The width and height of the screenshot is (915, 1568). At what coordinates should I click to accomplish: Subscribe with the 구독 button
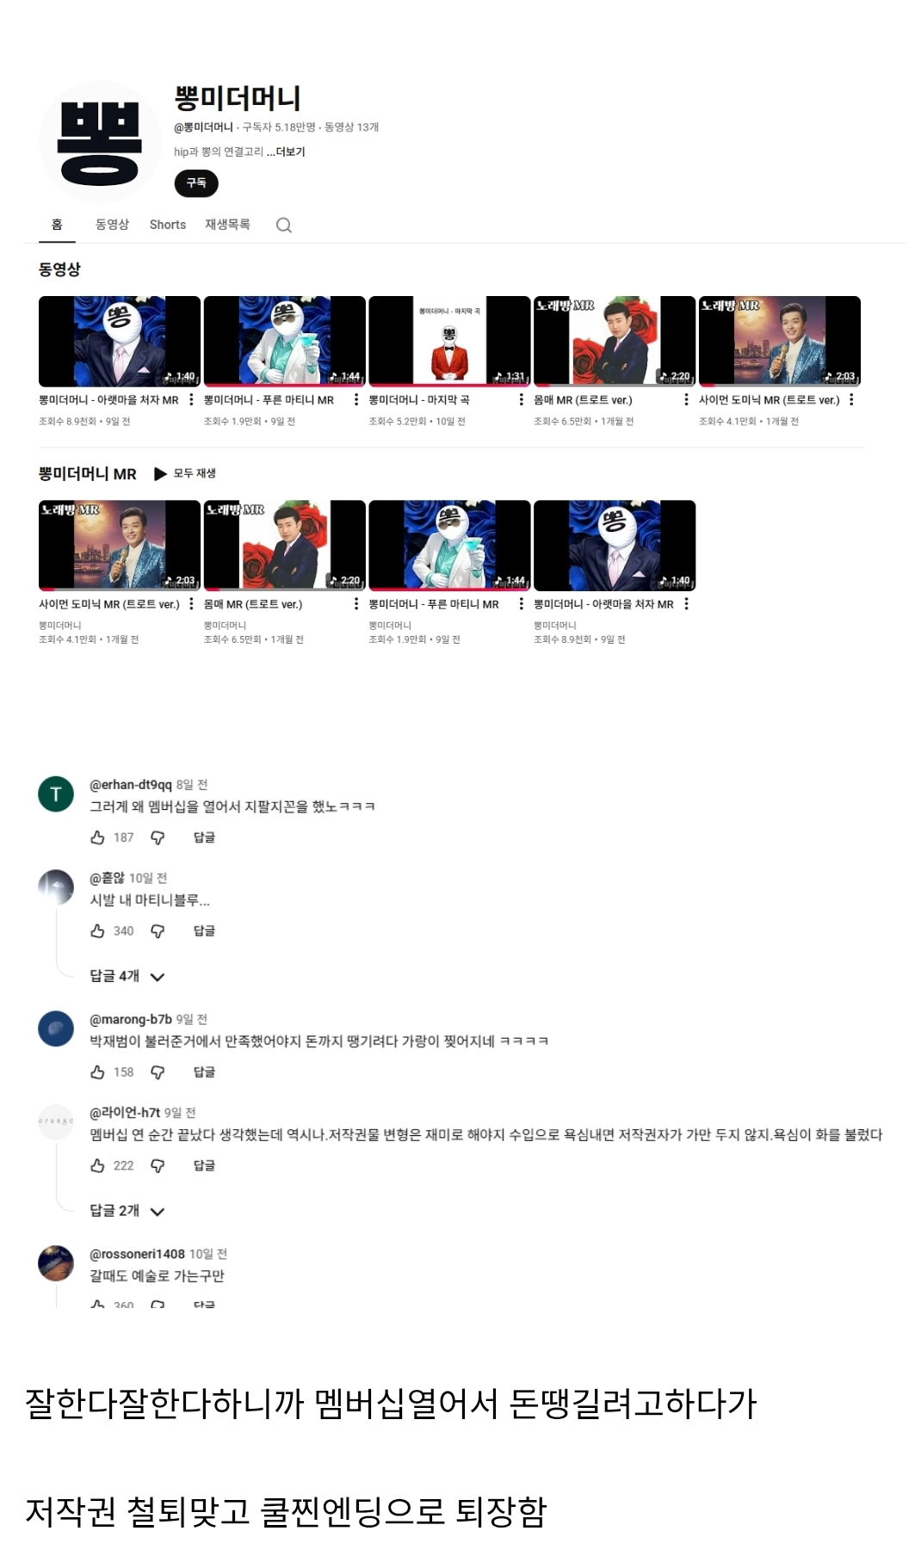[x=196, y=183]
